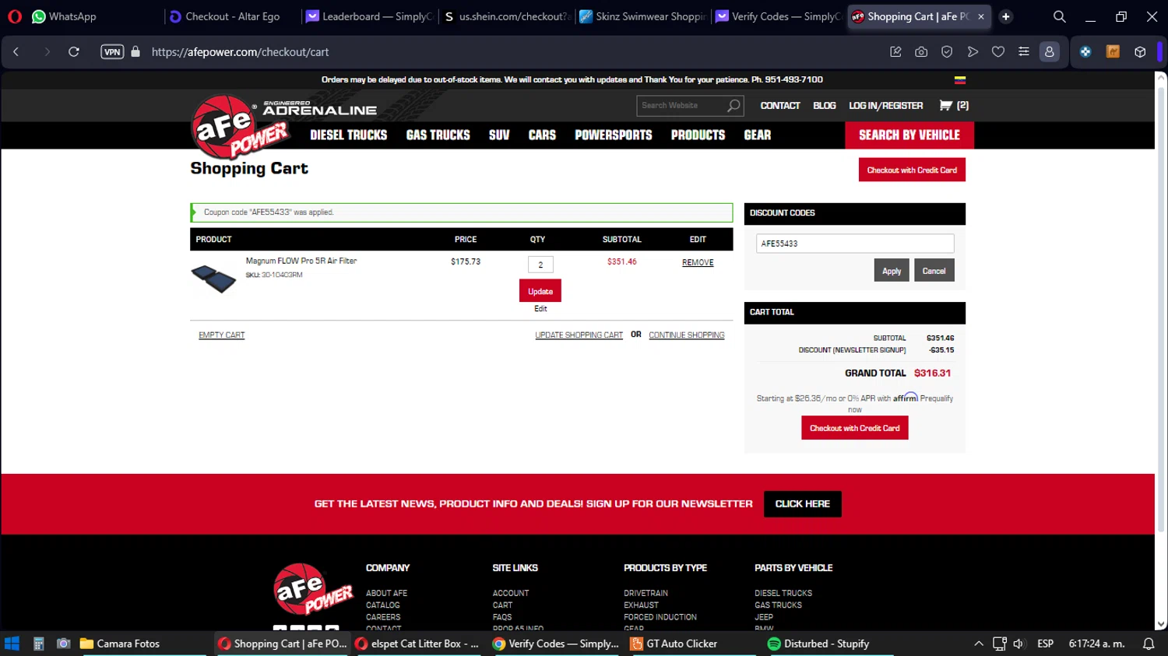The width and height of the screenshot is (1168, 656).
Task: Open the extensions cube icon
Action: click(1140, 52)
